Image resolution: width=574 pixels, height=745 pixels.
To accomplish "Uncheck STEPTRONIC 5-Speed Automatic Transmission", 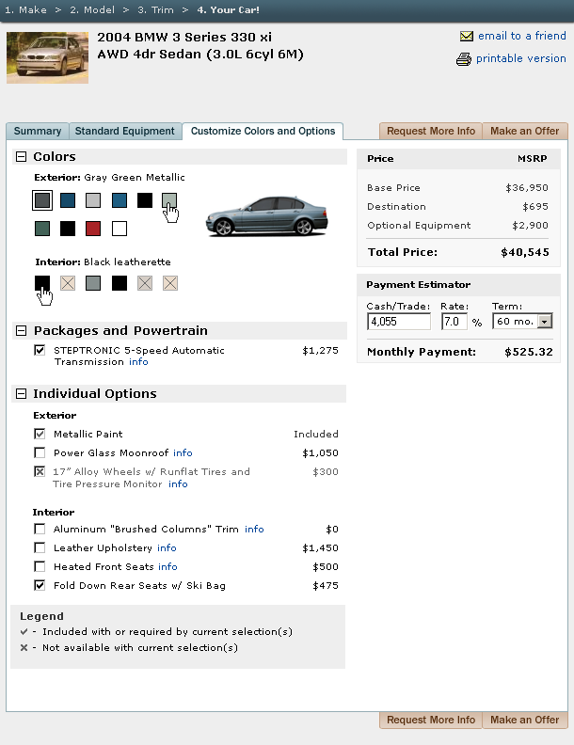I will [x=40, y=350].
